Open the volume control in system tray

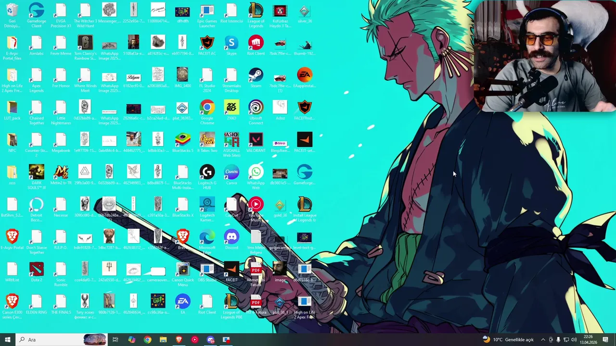[574, 340]
